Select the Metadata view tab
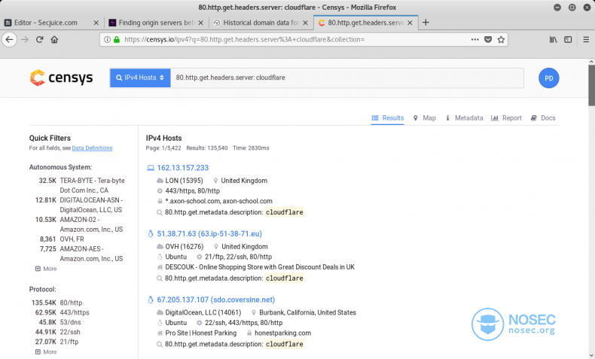 [x=464, y=118]
